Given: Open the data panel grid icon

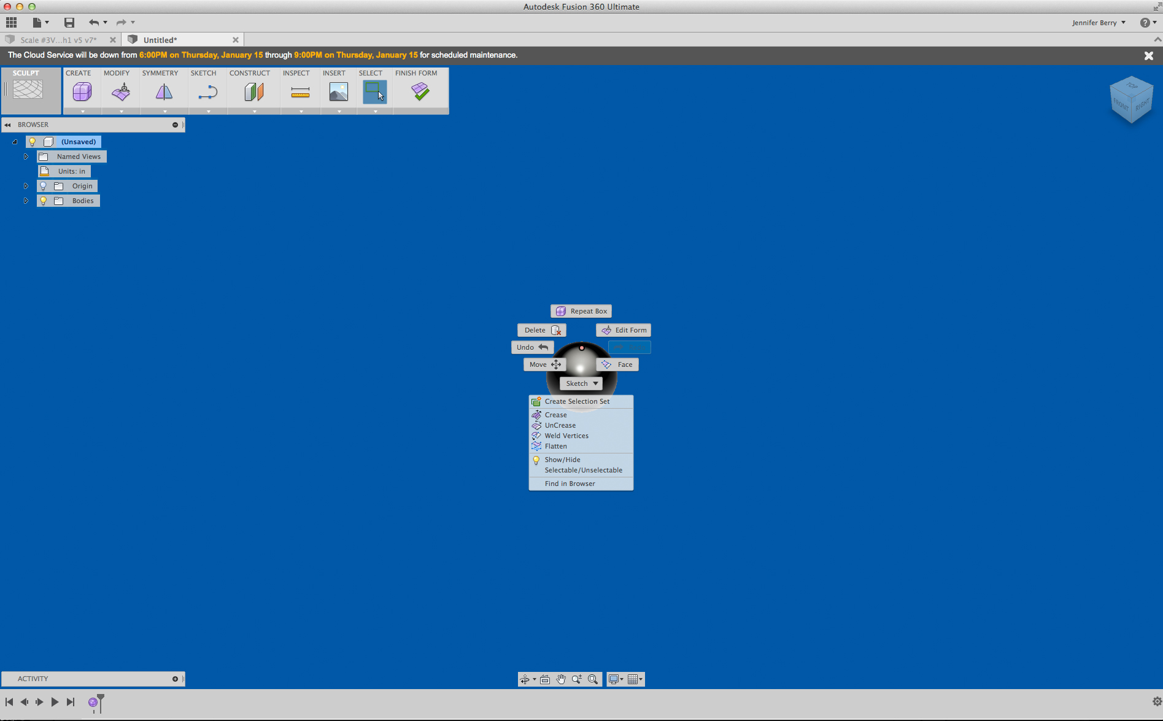Looking at the screenshot, I should coord(11,23).
